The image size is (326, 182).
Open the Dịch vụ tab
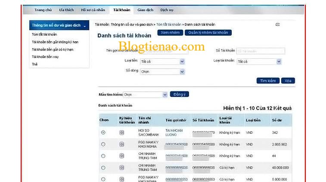pyautogui.click(x=167, y=10)
